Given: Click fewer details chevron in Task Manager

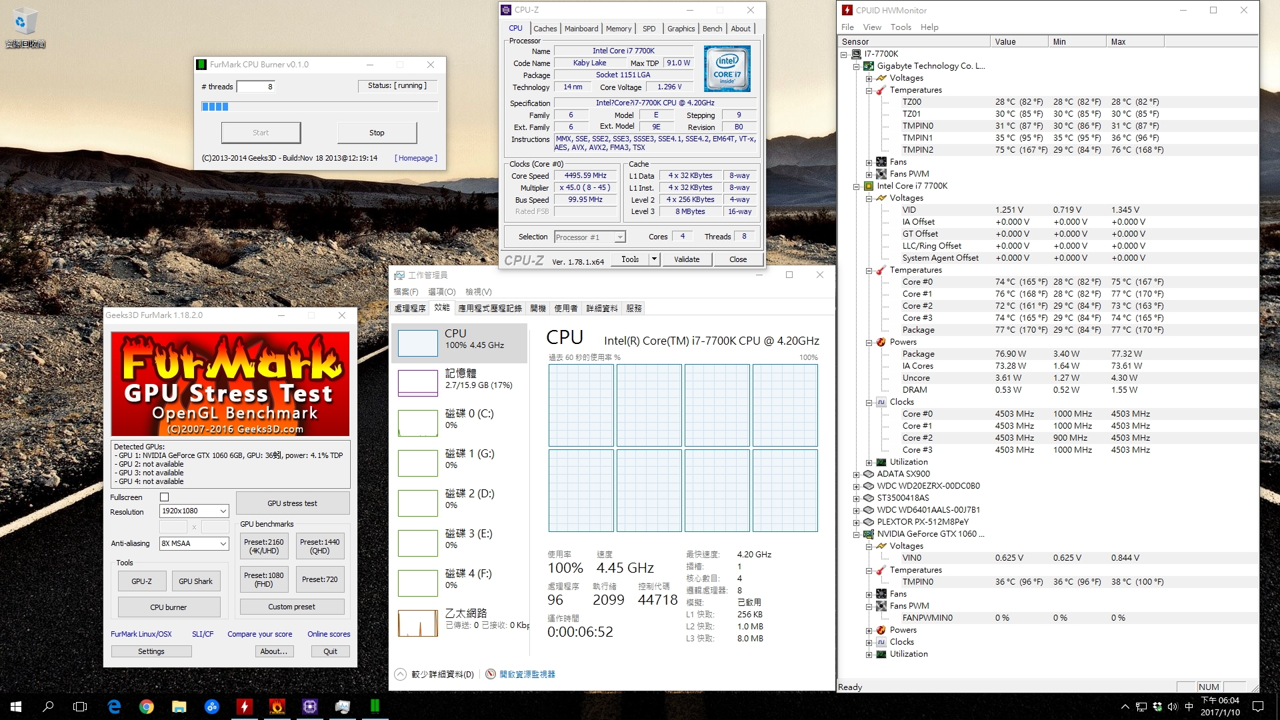Looking at the screenshot, I should tap(400, 674).
